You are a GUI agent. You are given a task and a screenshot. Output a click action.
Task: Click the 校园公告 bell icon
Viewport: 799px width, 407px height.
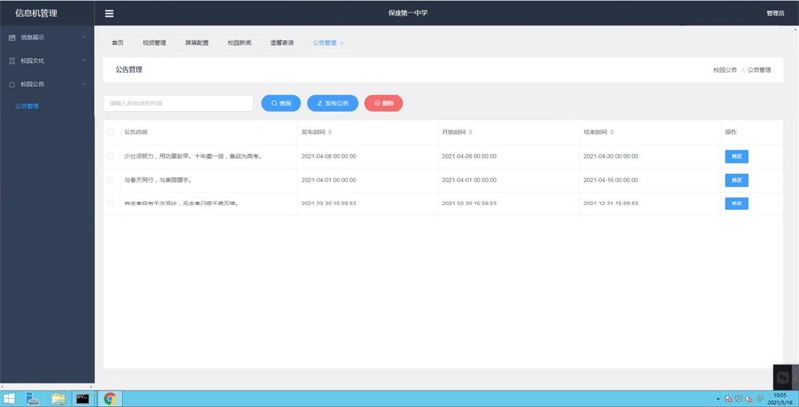(12, 84)
